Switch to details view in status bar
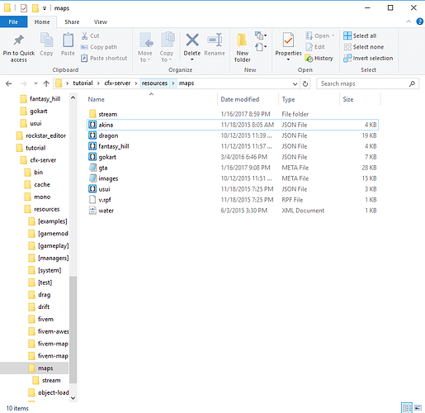425x413 pixels. point(407,408)
